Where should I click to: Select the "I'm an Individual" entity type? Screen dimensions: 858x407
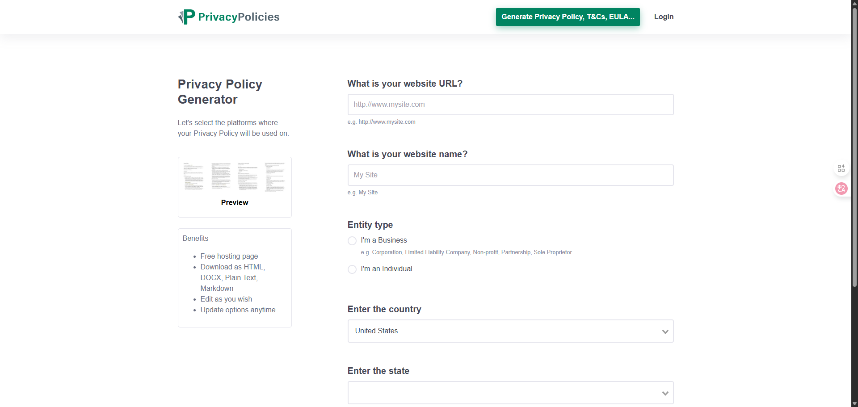pos(352,269)
